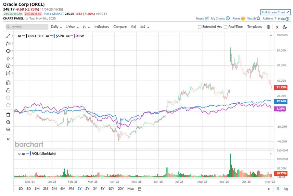Toggle percent scale mode
Viewport: 293px width, 196px height.
[278, 189]
